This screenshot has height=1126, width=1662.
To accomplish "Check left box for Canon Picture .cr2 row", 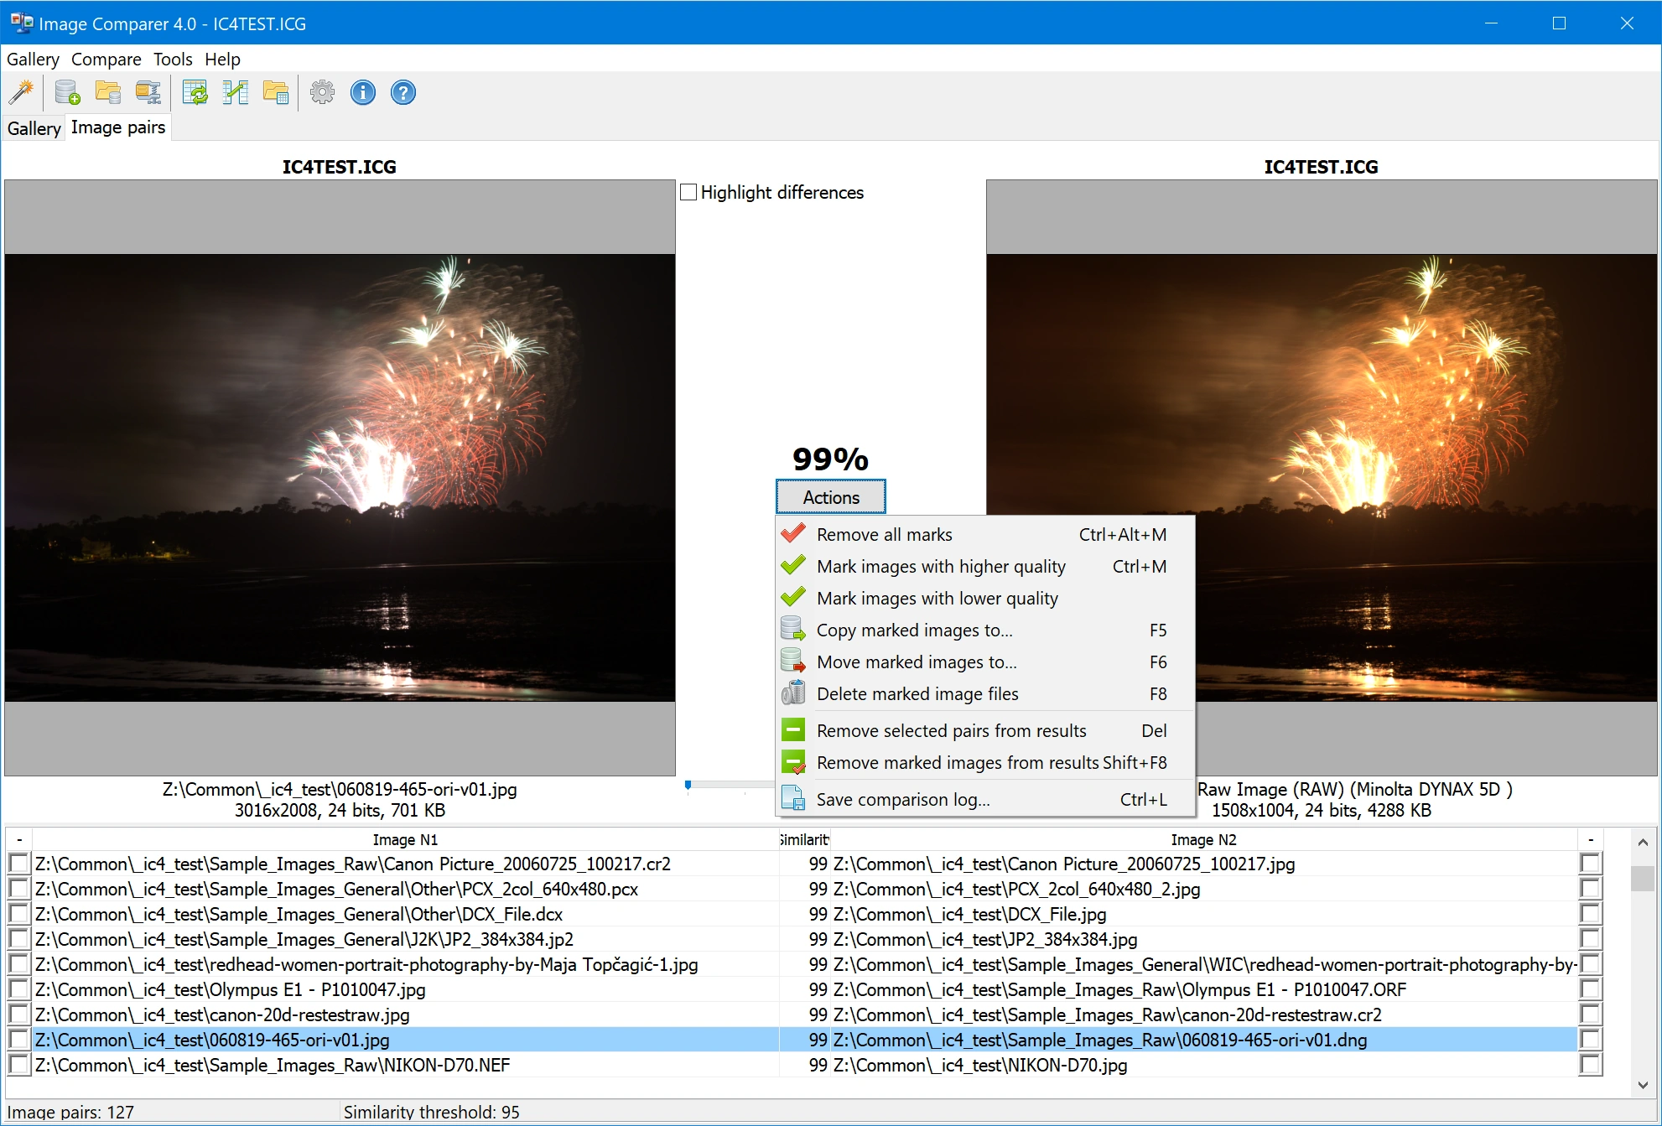I will [18, 864].
